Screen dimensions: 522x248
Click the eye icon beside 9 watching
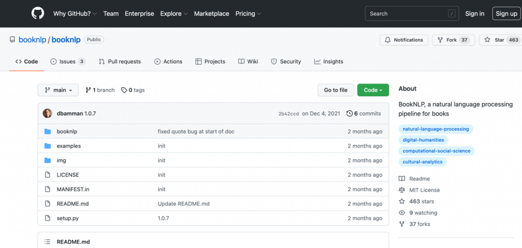(402, 212)
